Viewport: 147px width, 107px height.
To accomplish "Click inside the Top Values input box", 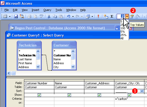I will [x=121, y=16].
